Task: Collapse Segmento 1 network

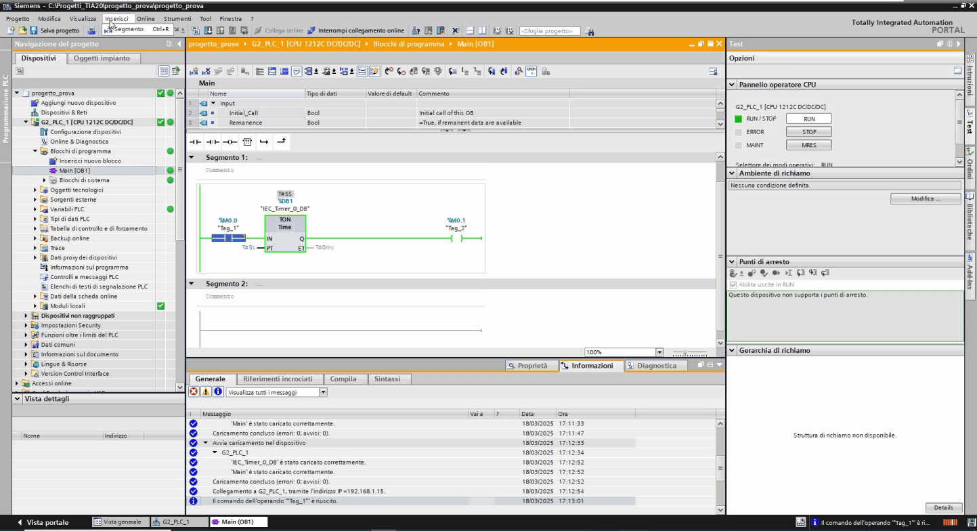Action: coord(192,157)
